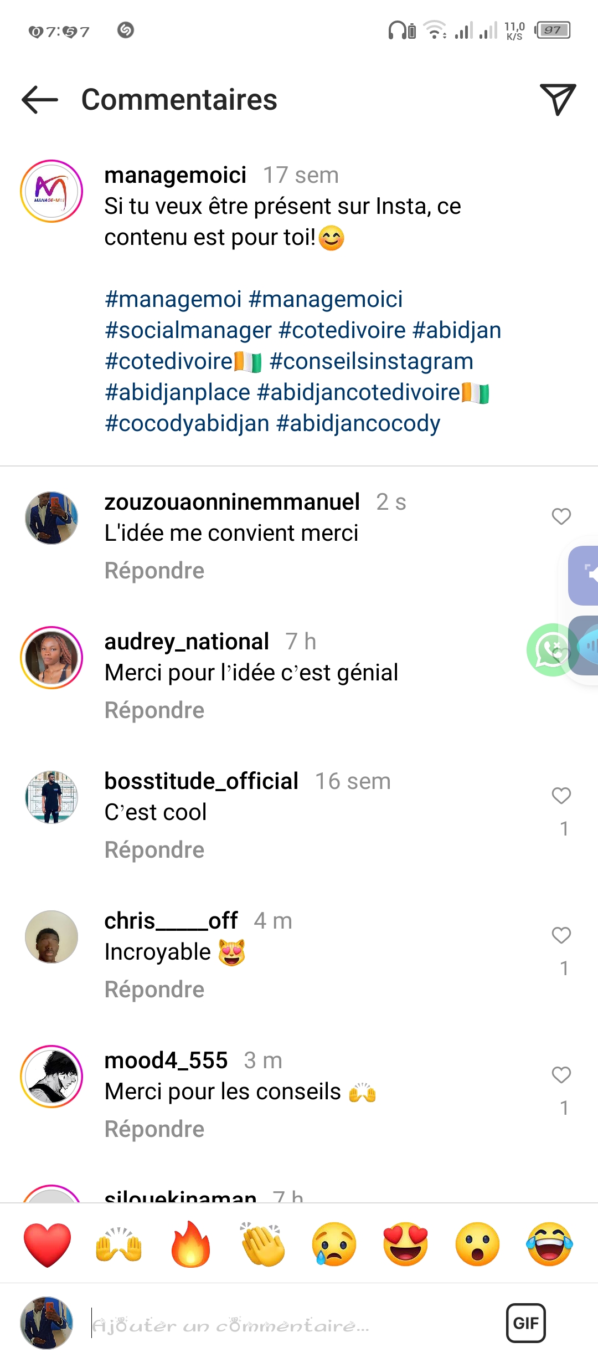Open the share paper-plane icon

pyautogui.click(x=558, y=100)
